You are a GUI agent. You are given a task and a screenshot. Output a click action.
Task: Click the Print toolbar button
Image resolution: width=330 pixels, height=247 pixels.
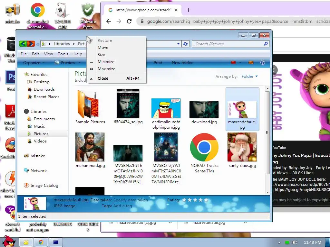click(x=158, y=62)
